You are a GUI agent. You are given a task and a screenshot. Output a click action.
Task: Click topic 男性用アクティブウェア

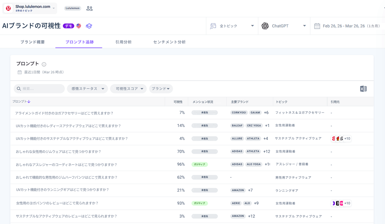(293, 178)
